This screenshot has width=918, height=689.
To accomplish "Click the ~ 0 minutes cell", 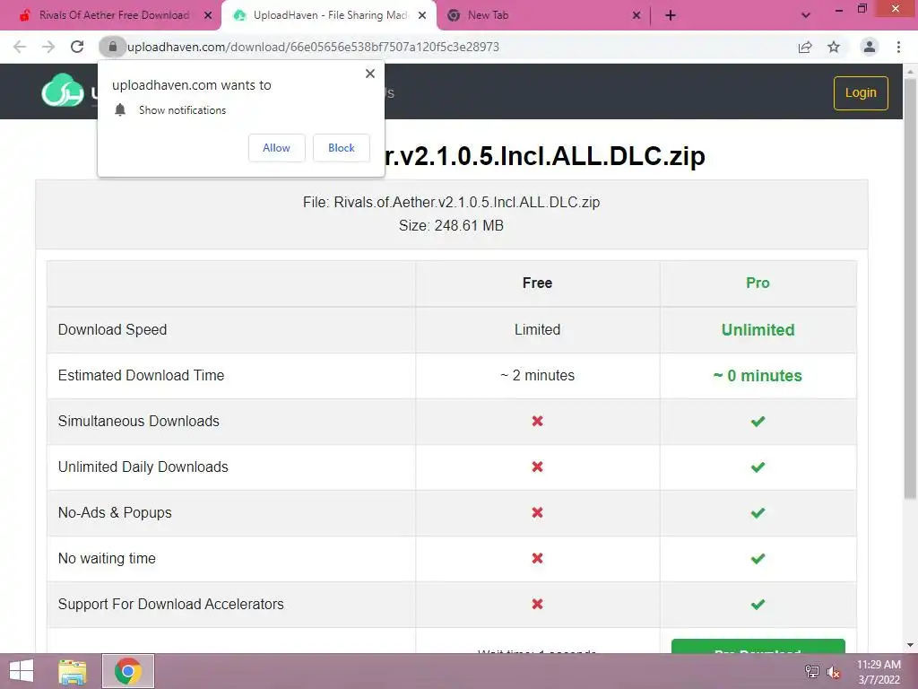I will 758,376.
